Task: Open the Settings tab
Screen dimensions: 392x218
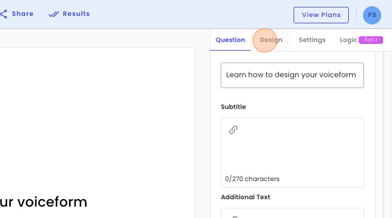Action: pyautogui.click(x=312, y=40)
